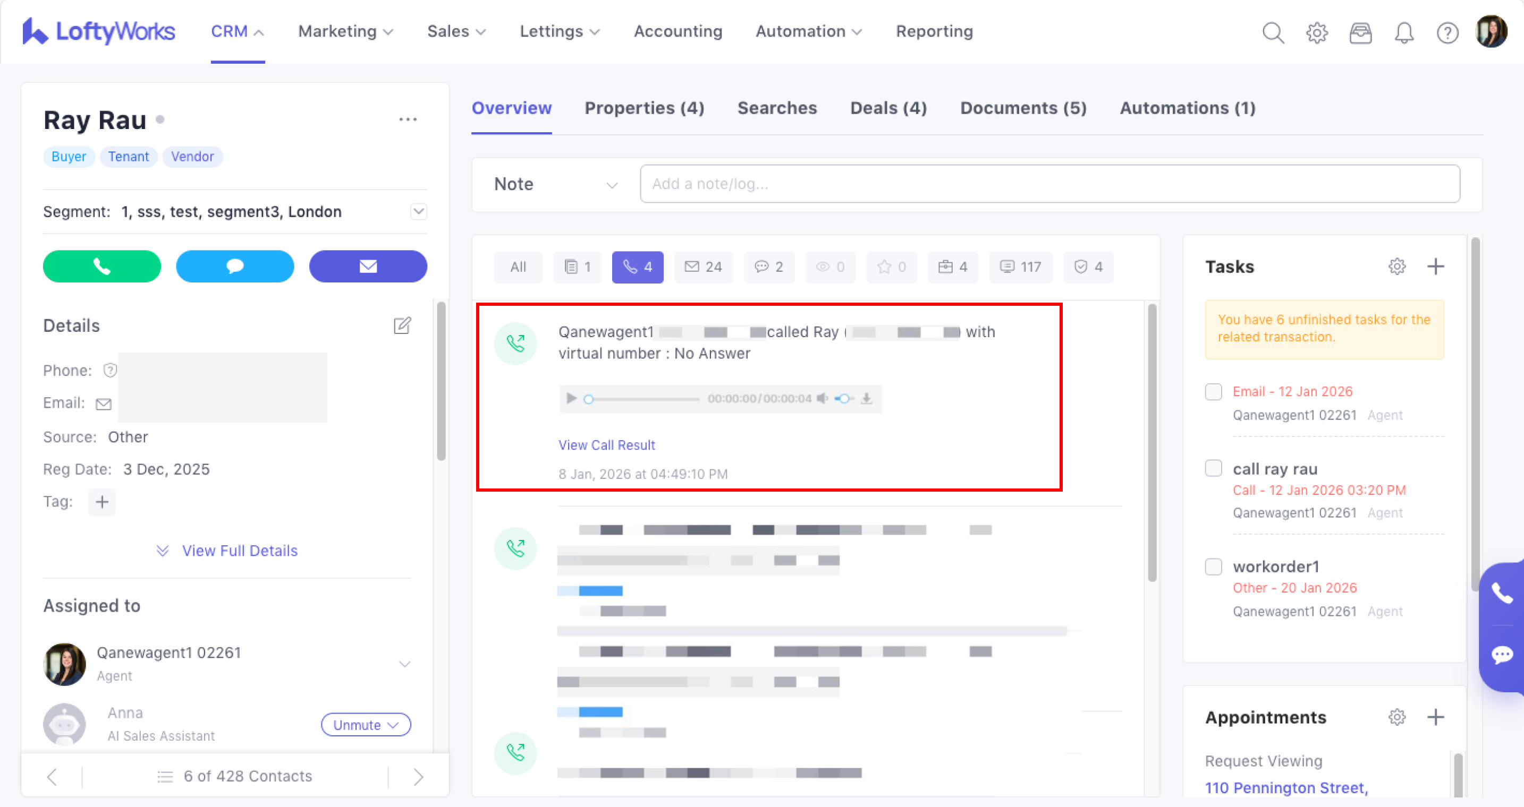This screenshot has height=807, width=1524.
Task: Add a new task with plus icon
Action: pos(1435,267)
